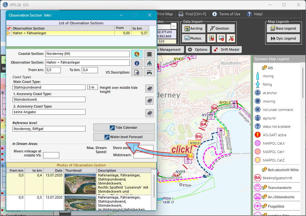Screen dimensions: 306x216
Task: Select the MARPOL Cat.X color circle
Action: pos(258,143)
